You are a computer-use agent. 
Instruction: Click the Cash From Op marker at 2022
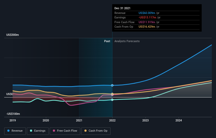pos(112,94)
